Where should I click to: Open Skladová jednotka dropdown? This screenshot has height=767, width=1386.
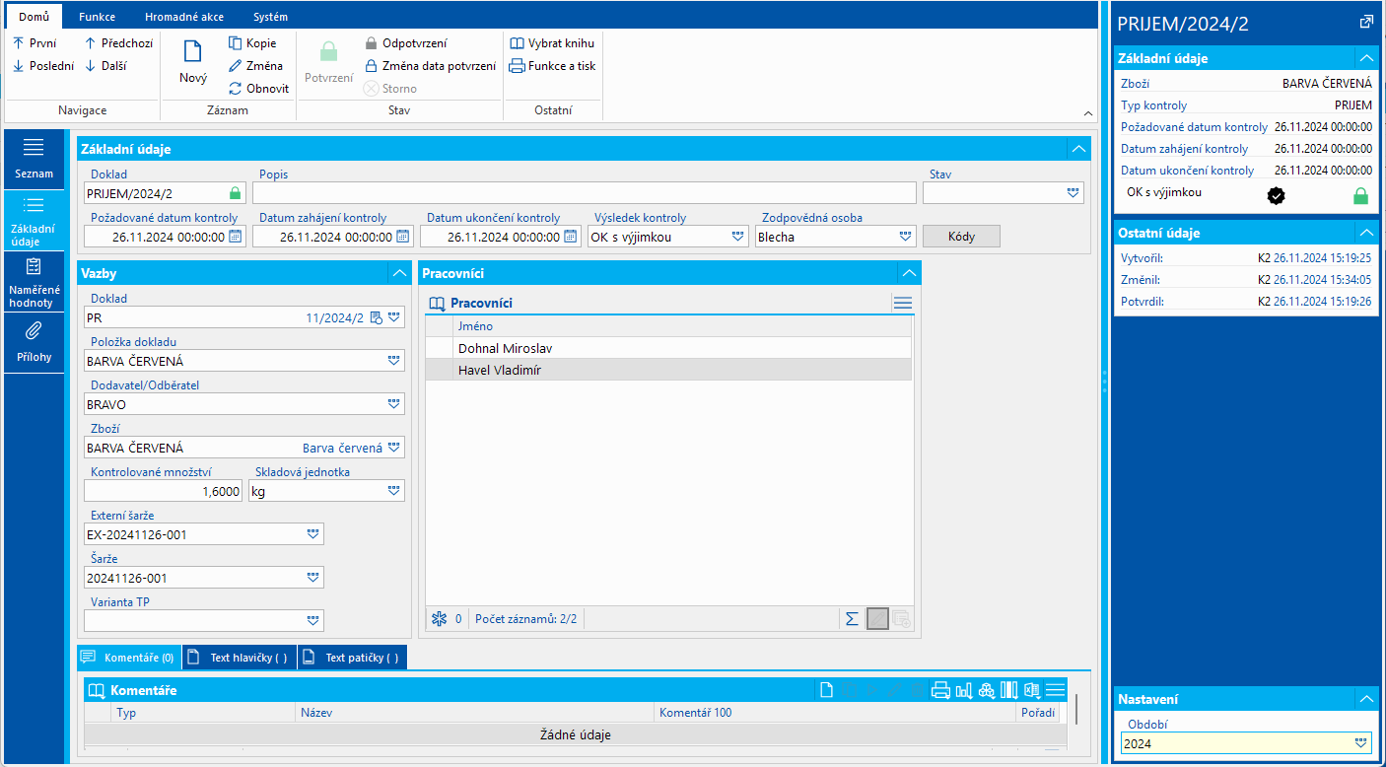click(x=394, y=491)
